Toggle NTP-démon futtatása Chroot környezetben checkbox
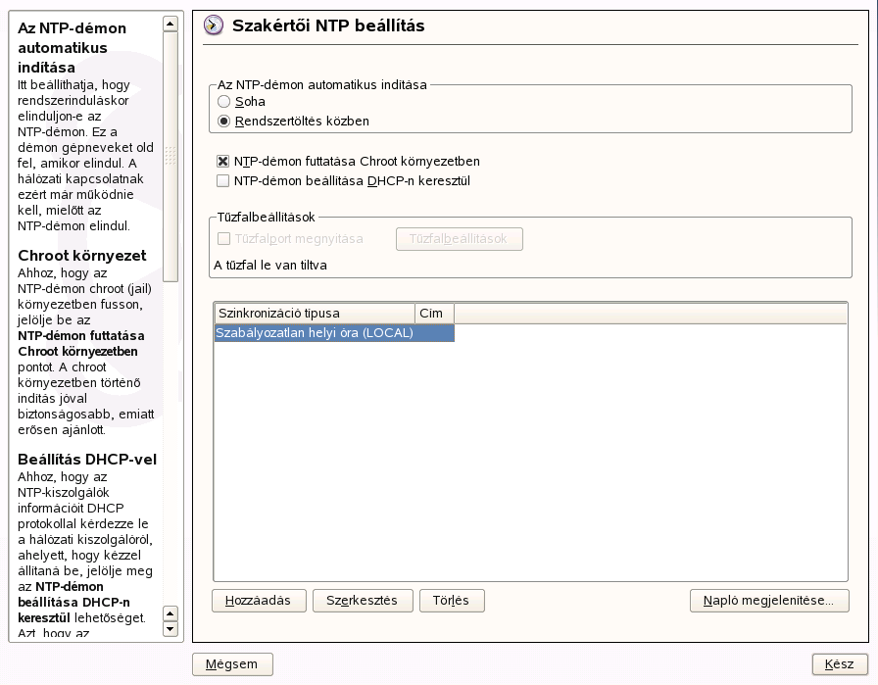The height and width of the screenshot is (685, 878). 223,162
